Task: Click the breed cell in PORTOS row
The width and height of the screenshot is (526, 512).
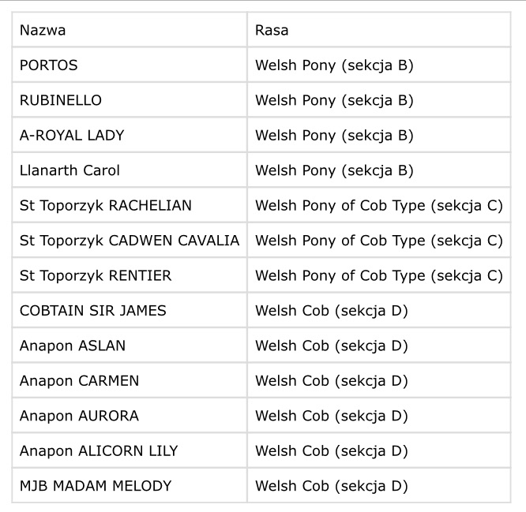Action: [334, 65]
